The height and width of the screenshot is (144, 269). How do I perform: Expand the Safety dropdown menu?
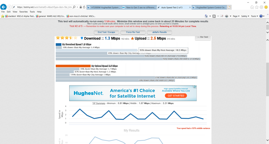(x=245, y=16)
